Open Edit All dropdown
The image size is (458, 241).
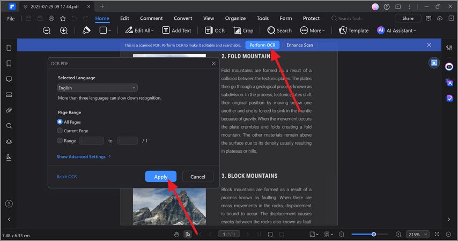pos(139,31)
